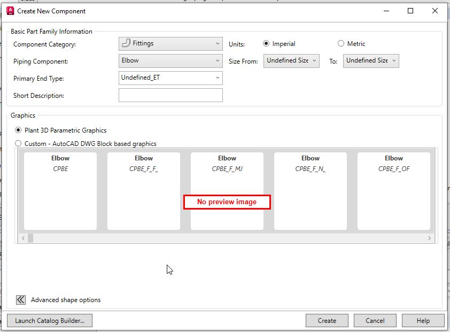Click Launch Catalog Builder button
This screenshot has height=332, width=450.
pyautogui.click(x=50, y=321)
